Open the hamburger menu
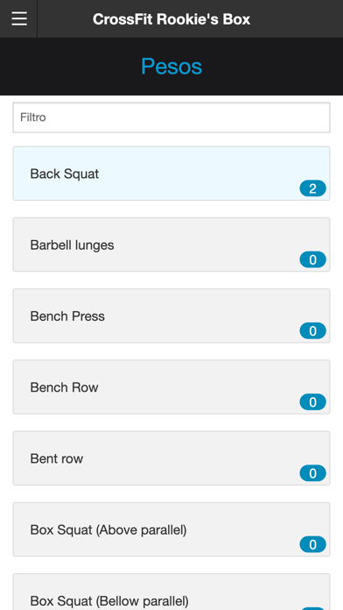The height and width of the screenshot is (610, 343). click(x=18, y=18)
